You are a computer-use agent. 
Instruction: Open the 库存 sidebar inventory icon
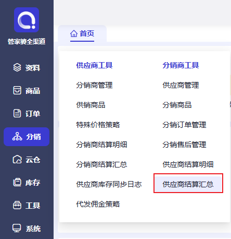(17, 183)
